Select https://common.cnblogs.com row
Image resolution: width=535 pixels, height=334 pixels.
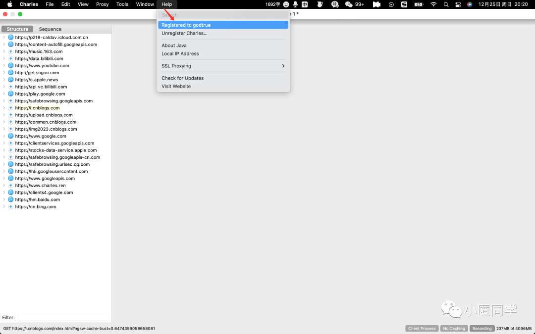[46, 122]
